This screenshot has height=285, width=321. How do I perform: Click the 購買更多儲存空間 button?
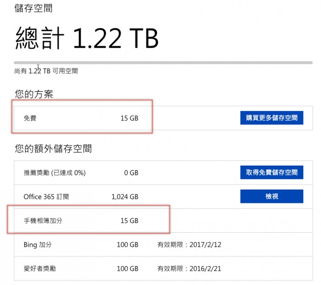click(271, 118)
